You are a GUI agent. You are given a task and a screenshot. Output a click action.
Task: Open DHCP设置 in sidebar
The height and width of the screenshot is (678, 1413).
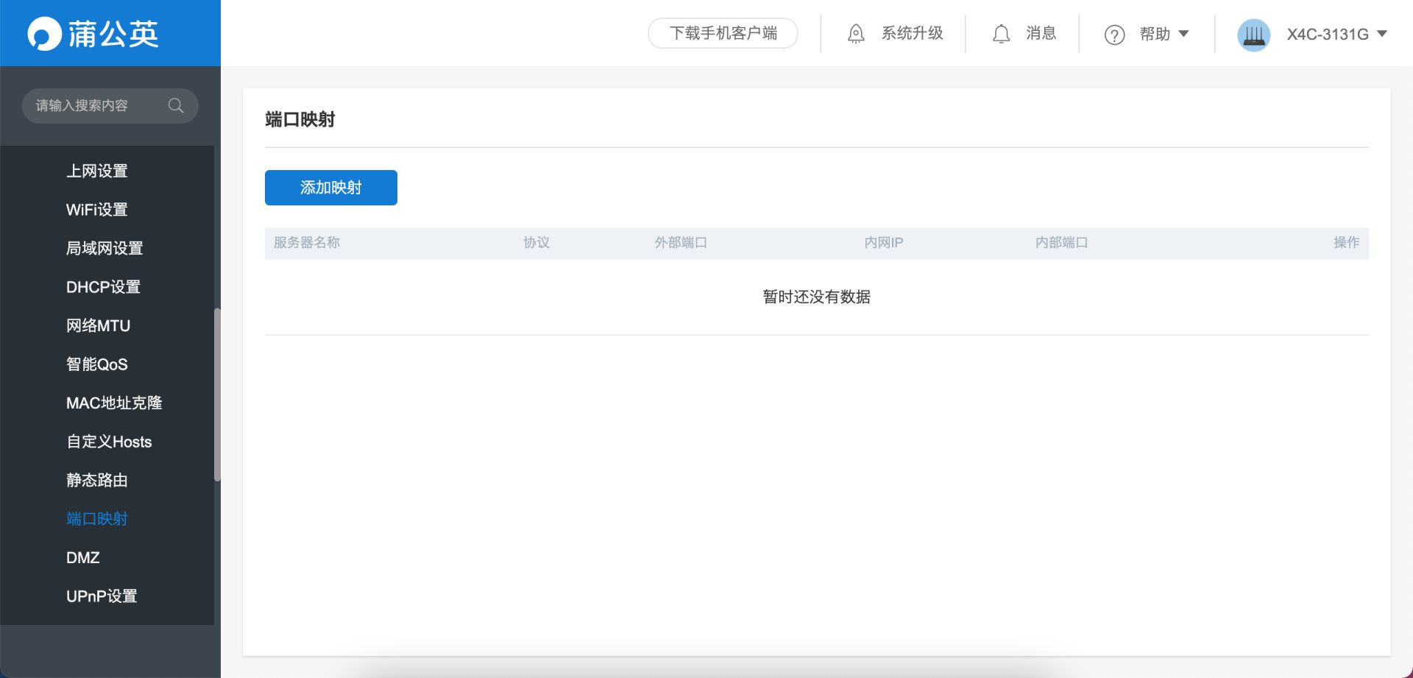point(103,287)
